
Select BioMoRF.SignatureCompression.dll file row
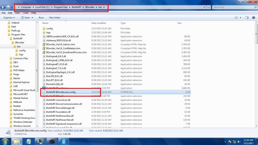click(x=116, y=124)
